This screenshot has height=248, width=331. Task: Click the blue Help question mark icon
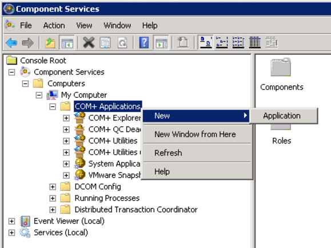144,43
